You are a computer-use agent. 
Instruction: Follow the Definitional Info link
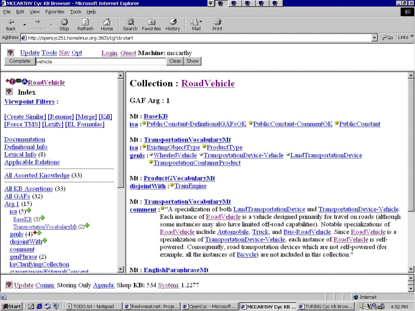[x=26, y=147]
